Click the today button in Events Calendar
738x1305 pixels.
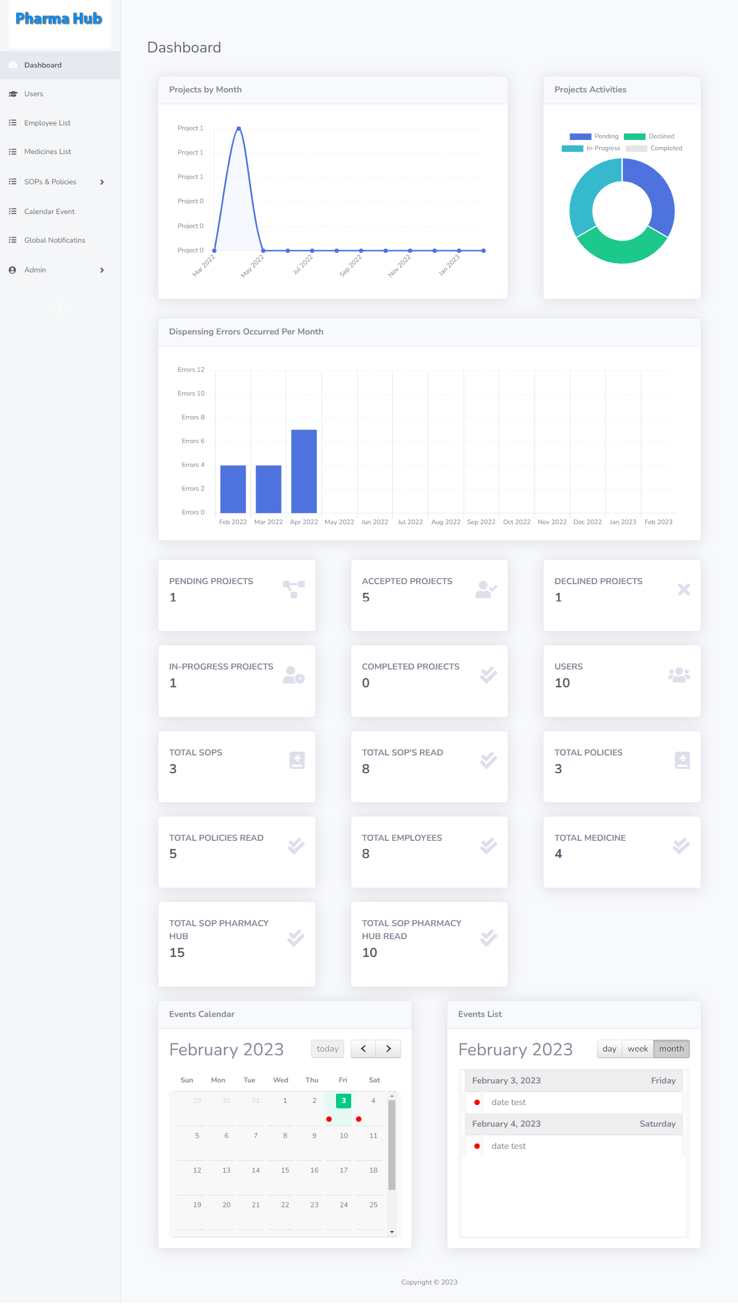327,1049
